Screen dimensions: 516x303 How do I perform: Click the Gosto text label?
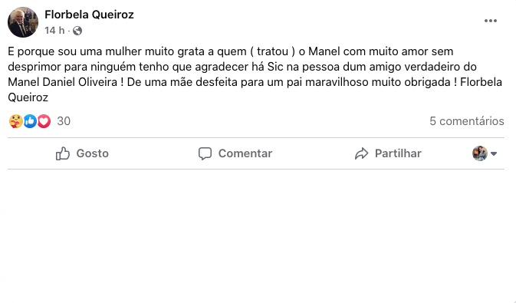[x=93, y=153]
